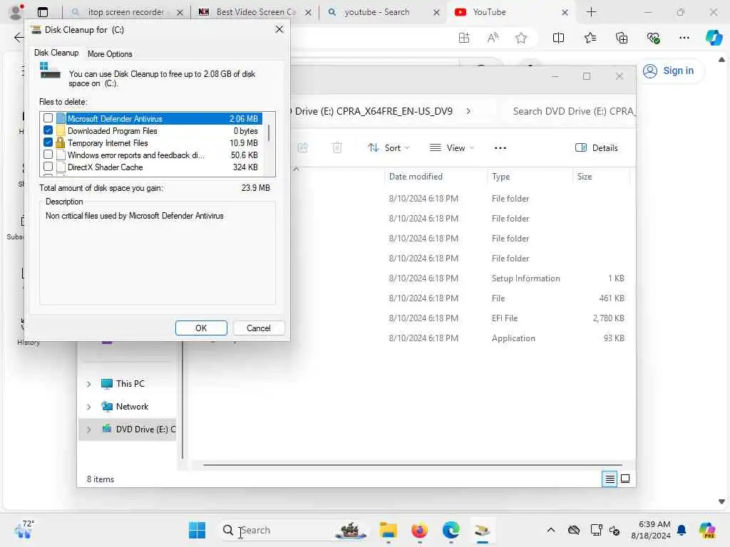Screen dimensions: 730x547
Task: Switch to the More Options tab
Action: tap(110, 54)
